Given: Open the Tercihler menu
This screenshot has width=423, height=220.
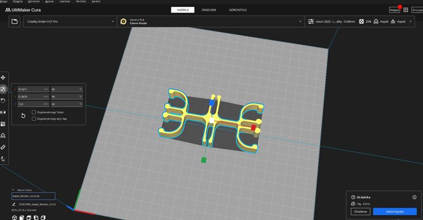Looking at the screenshot, I should pos(81,2).
